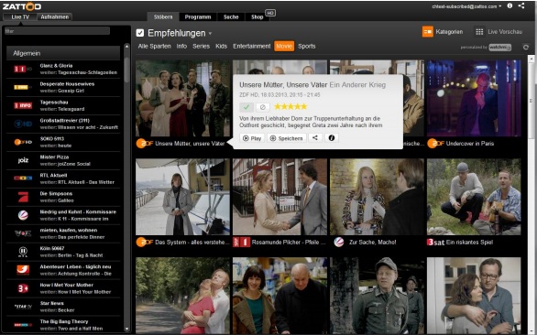Select the kabel eins channel logo

23,270
